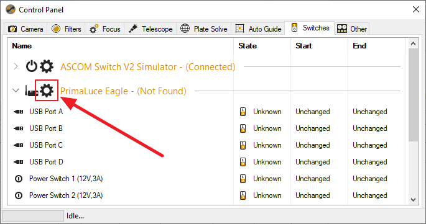Open PrimaLuce Eagle settings gear
The image size is (426, 224).
click(47, 91)
